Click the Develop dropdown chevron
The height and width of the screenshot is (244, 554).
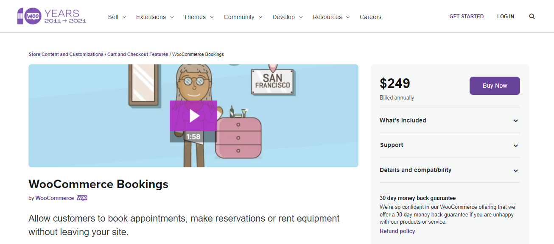pyautogui.click(x=301, y=17)
